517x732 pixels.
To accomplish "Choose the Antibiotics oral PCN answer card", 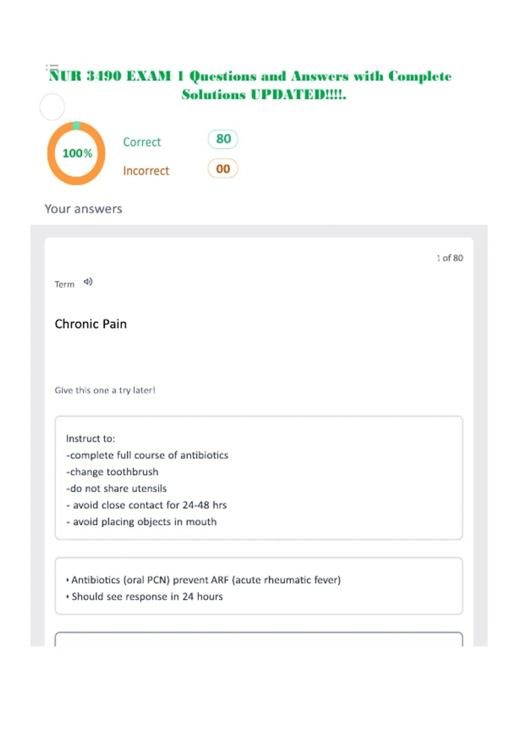I will tap(259, 586).
